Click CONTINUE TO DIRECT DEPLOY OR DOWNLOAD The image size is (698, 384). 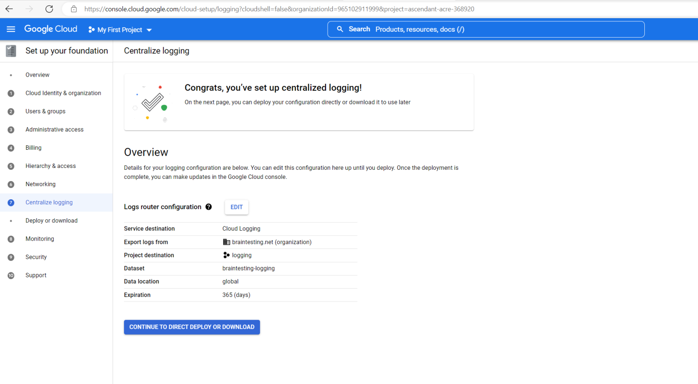[x=191, y=327]
